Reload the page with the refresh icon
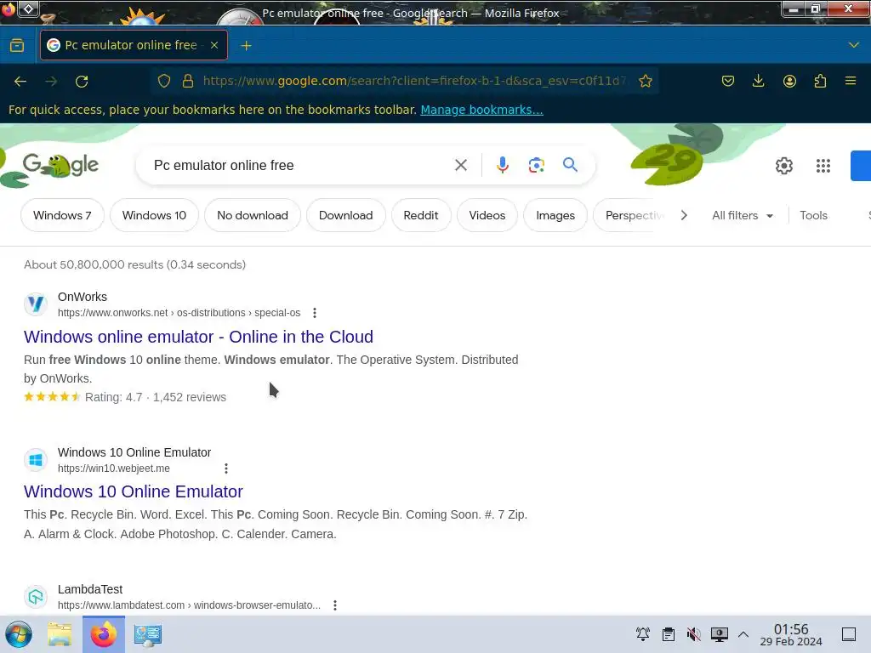Image resolution: width=871 pixels, height=653 pixels. tap(82, 81)
